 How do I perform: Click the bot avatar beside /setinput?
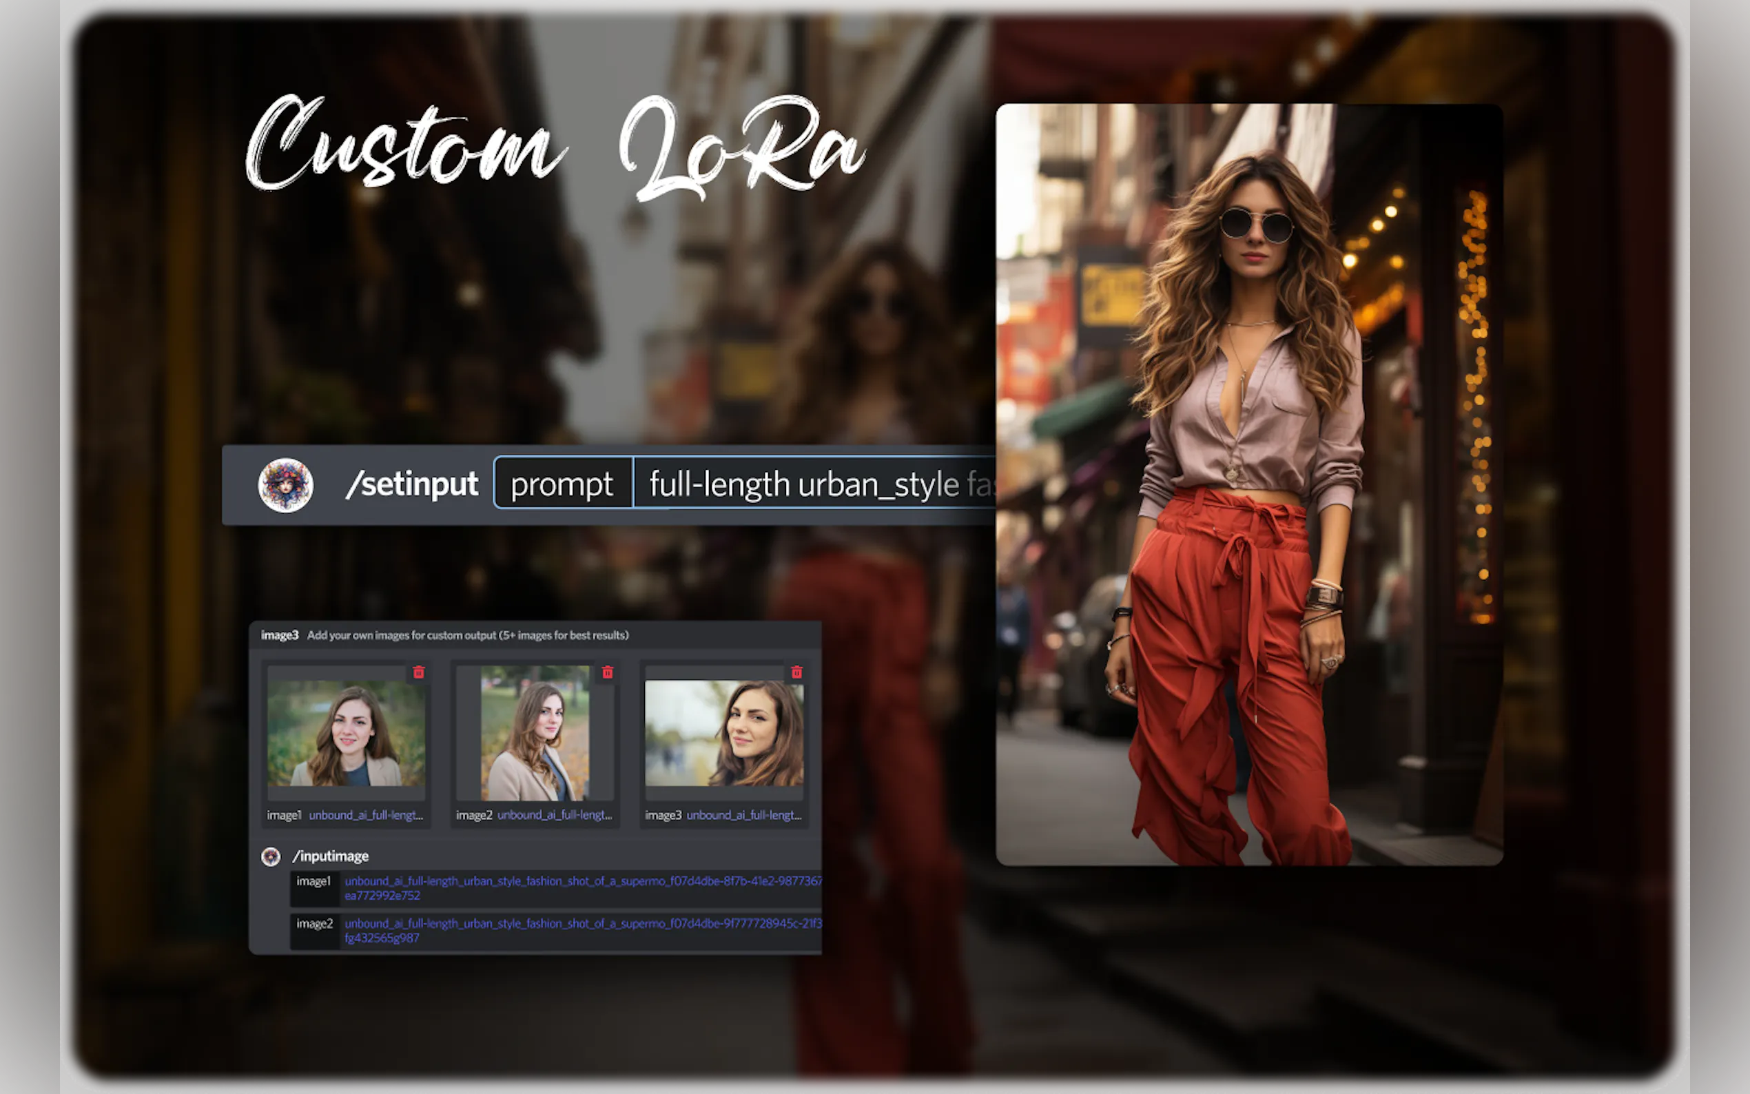[286, 485]
